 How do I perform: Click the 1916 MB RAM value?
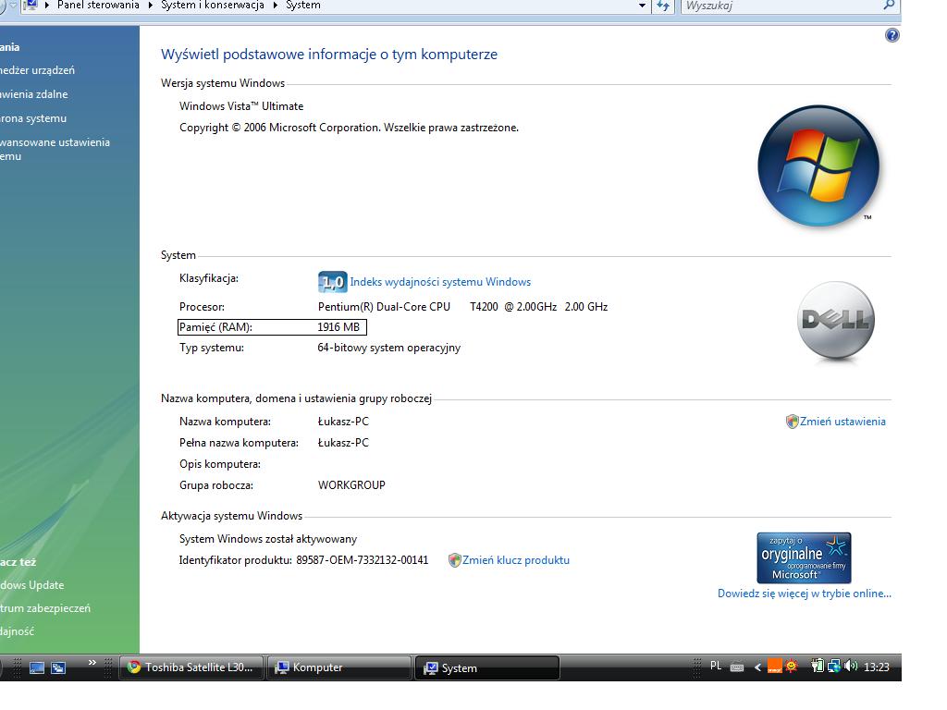(338, 327)
